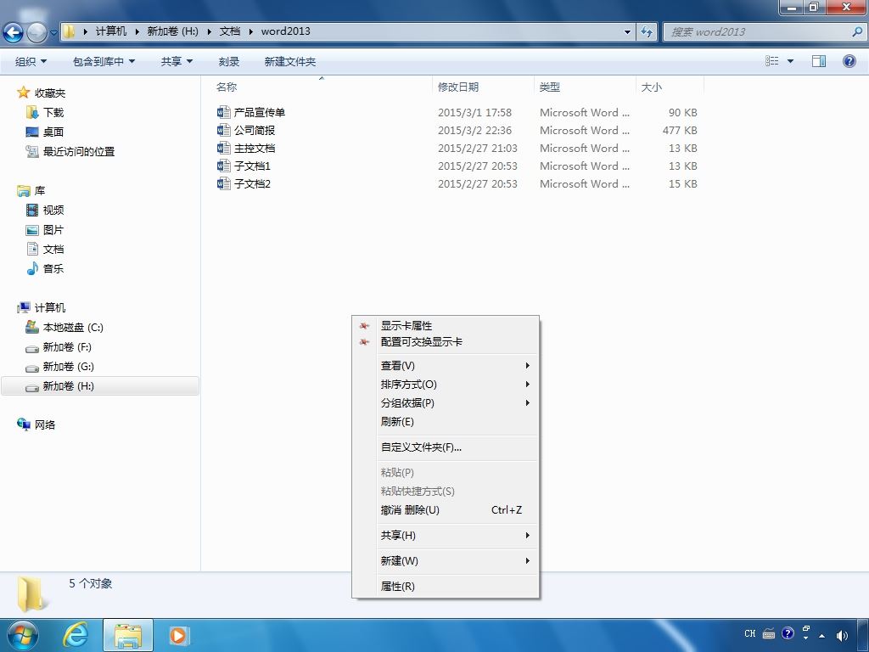Launch Internet Explorer from taskbar
This screenshot has width=869, height=652.
tap(75, 635)
